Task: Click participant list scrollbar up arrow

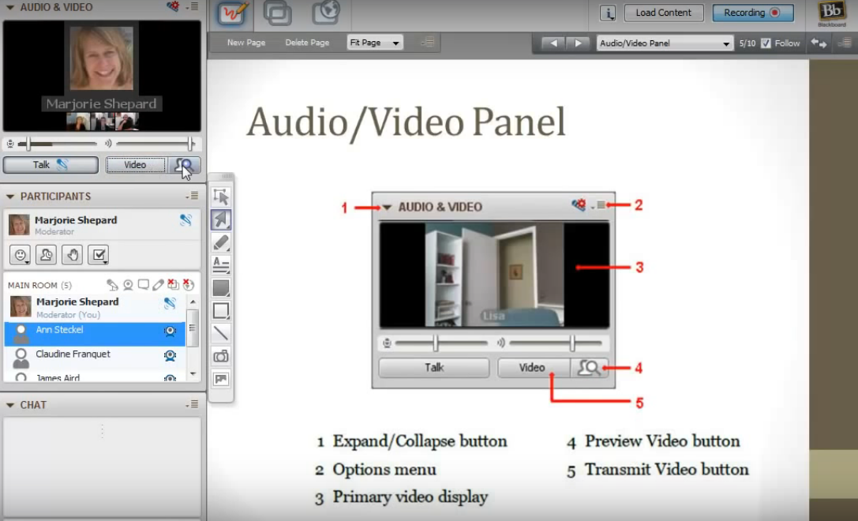Action: (x=193, y=302)
